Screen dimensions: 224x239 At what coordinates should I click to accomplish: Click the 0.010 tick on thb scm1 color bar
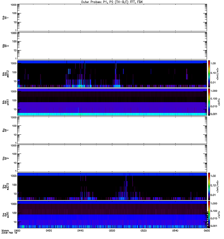pos(214,106)
